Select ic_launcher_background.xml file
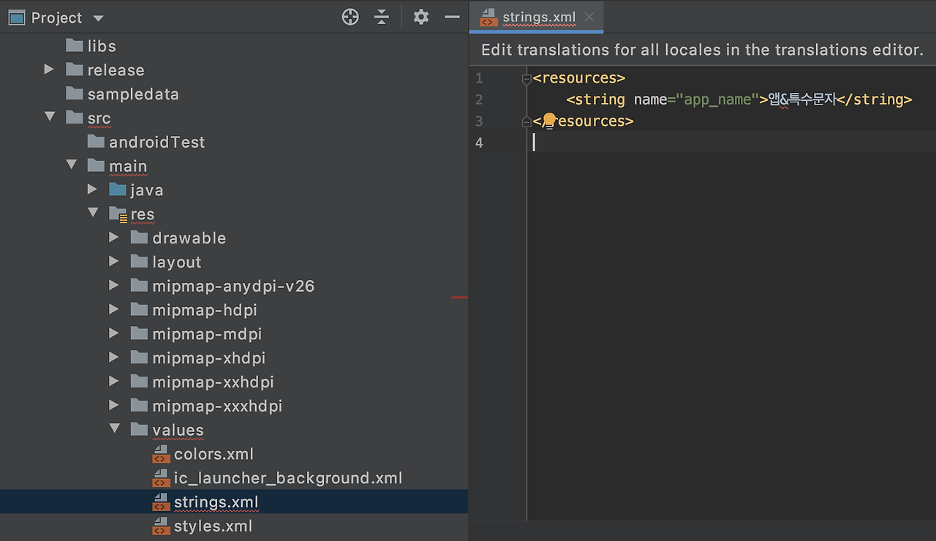The height and width of the screenshot is (541, 936). coord(288,478)
